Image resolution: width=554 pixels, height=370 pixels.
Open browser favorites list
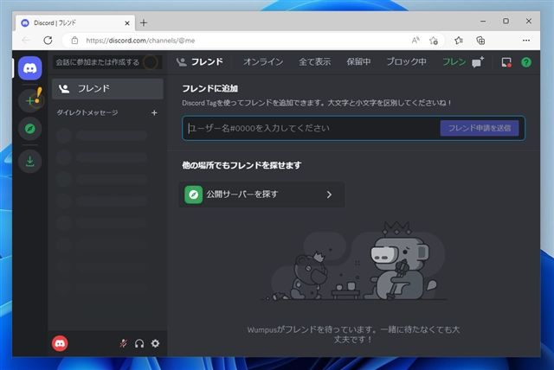click(x=459, y=41)
